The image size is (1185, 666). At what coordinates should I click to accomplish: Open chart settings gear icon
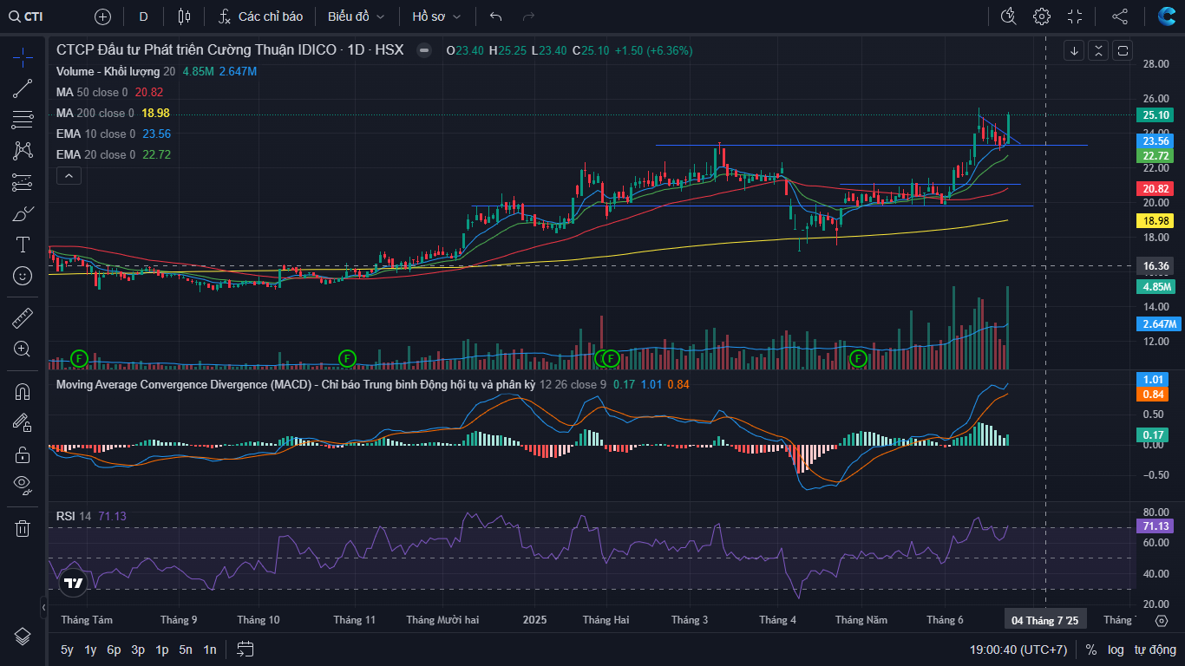point(1042,16)
